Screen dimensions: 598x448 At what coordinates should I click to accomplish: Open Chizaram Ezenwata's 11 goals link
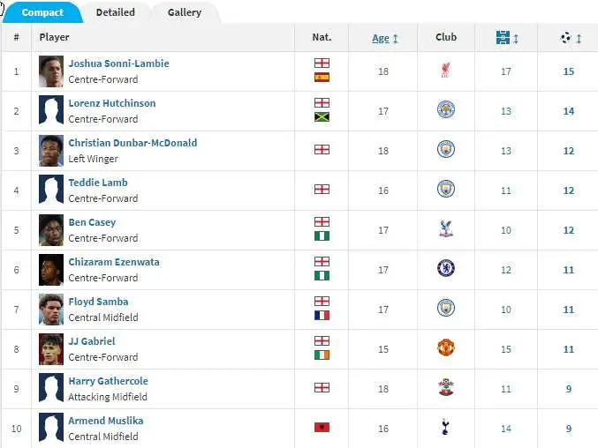point(568,270)
